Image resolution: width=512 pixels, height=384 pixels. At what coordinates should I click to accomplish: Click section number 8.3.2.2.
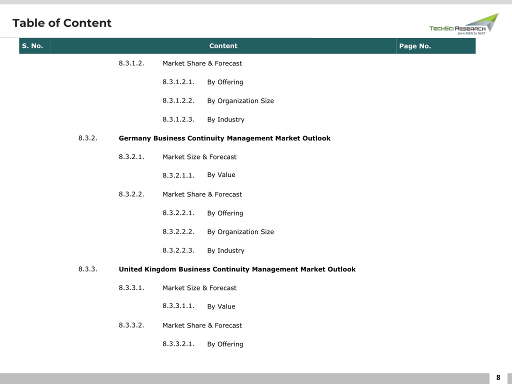[x=131, y=194]
